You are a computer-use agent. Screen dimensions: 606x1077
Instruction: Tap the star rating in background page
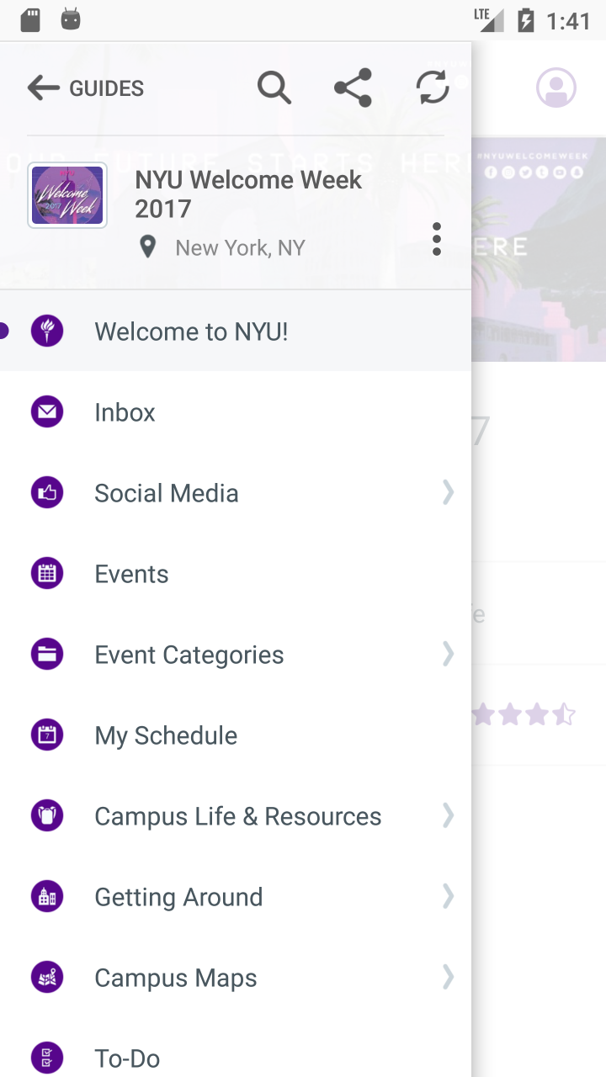coord(524,715)
